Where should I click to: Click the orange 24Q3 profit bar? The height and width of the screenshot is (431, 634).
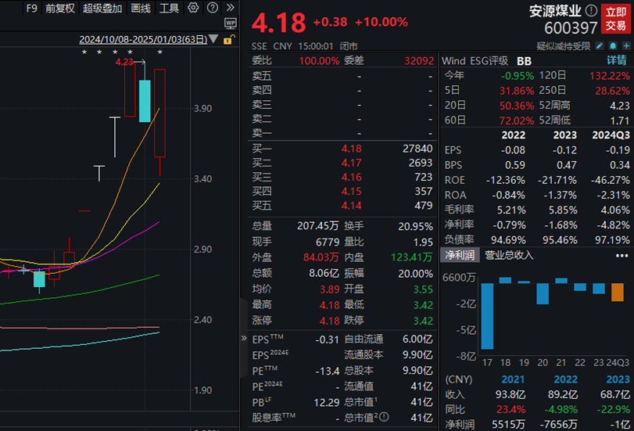tap(618, 293)
